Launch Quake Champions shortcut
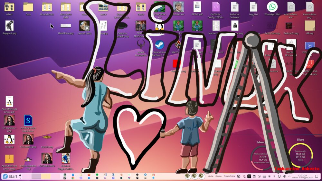Screen dimensions: 322x181 coord(141,48)
